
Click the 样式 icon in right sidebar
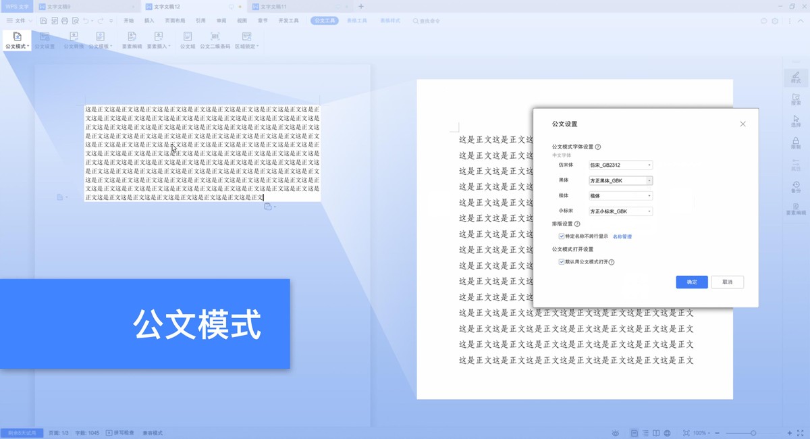pos(796,78)
